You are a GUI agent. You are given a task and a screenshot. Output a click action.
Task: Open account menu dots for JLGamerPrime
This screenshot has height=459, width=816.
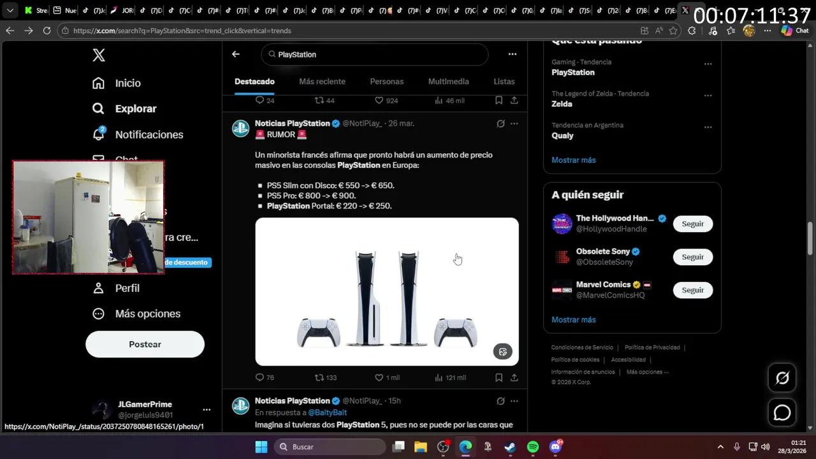pyautogui.click(x=207, y=409)
